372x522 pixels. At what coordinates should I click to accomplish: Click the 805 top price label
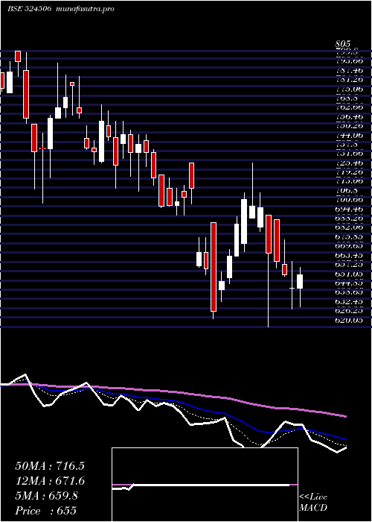click(342, 43)
